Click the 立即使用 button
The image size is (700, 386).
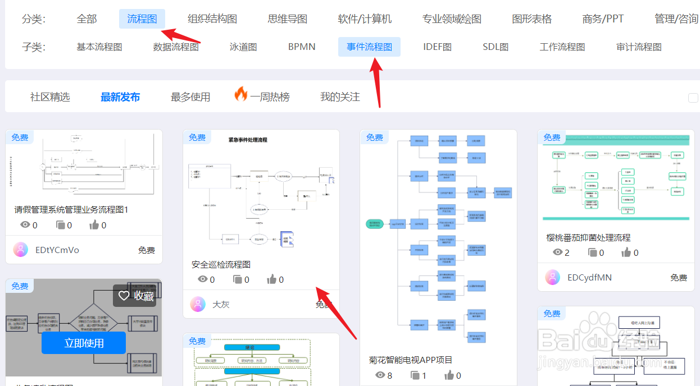click(x=83, y=343)
